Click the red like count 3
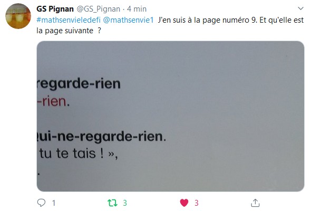Viewport: 311px width, 211px height. (x=197, y=203)
